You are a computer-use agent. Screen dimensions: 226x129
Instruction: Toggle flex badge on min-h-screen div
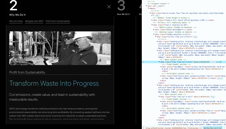[157, 15]
